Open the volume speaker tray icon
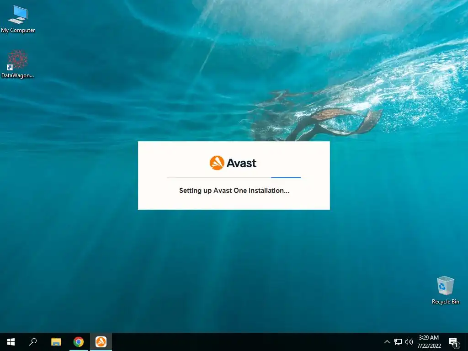This screenshot has height=351, width=468. pyautogui.click(x=409, y=342)
